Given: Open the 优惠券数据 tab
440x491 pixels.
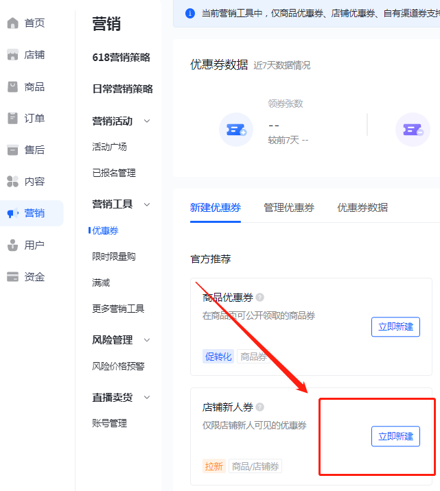Looking at the screenshot, I should pos(362,208).
